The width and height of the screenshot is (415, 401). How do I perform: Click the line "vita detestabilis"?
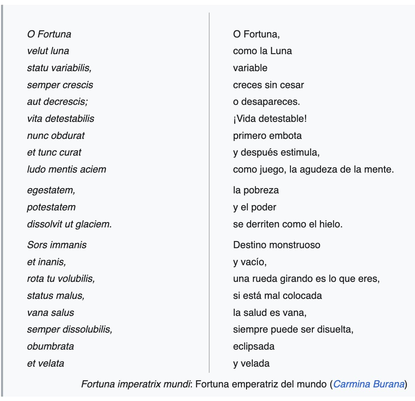[61, 118]
